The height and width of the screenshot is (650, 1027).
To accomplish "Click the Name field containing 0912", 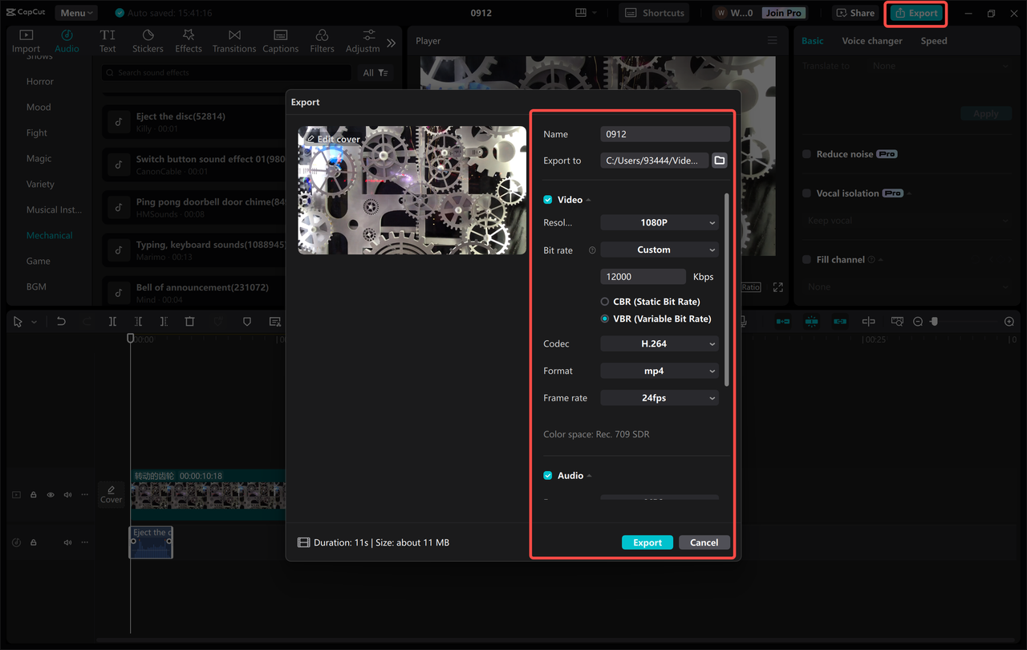I will [x=664, y=133].
